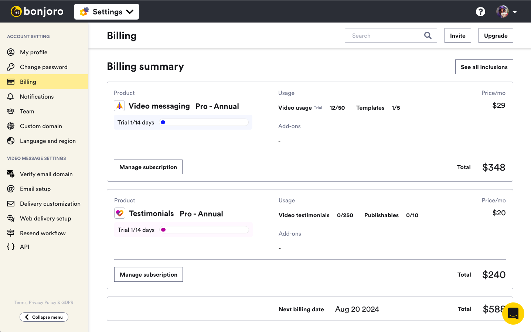The width and height of the screenshot is (531, 332).
Task: Click the settings gear icon
Action: (x=84, y=11)
